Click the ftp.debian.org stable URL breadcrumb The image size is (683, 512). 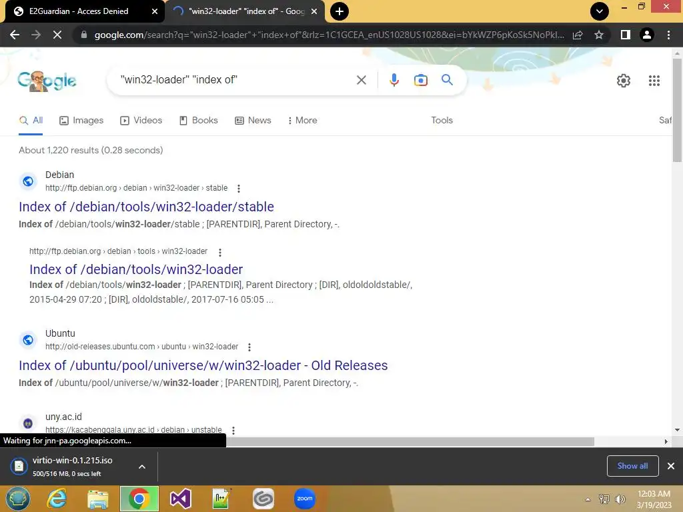(x=136, y=188)
